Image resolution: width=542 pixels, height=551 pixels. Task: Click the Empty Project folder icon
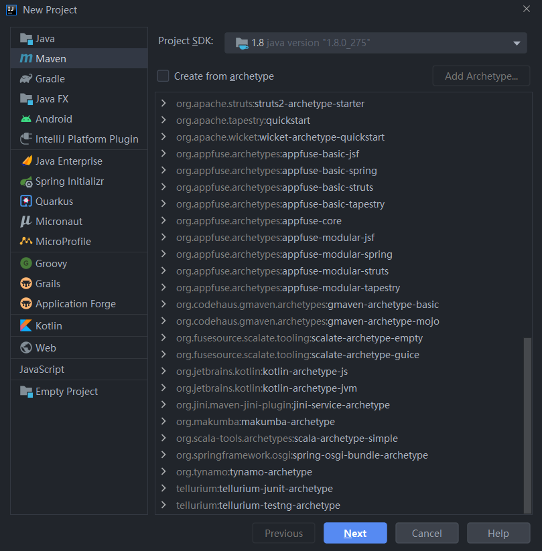(x=26, y=391)
